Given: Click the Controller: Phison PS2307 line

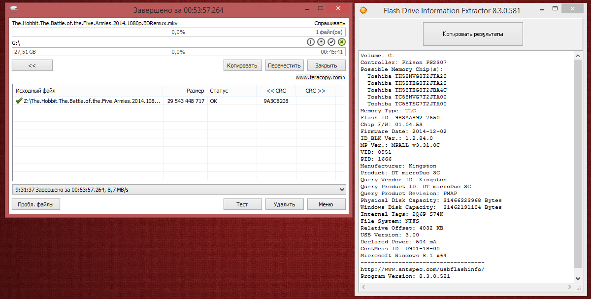Looking at the screenshot, I should tap(403, 63).
